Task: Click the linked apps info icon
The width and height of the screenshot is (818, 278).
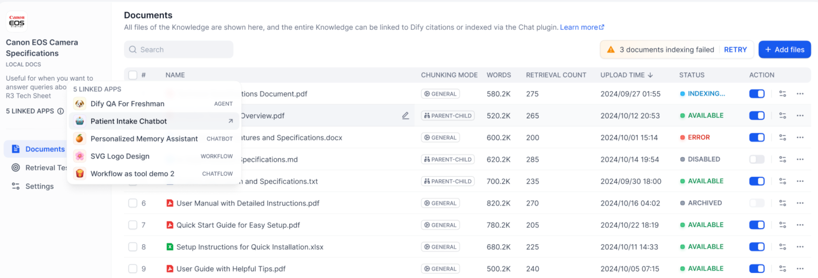Action: 61,111
